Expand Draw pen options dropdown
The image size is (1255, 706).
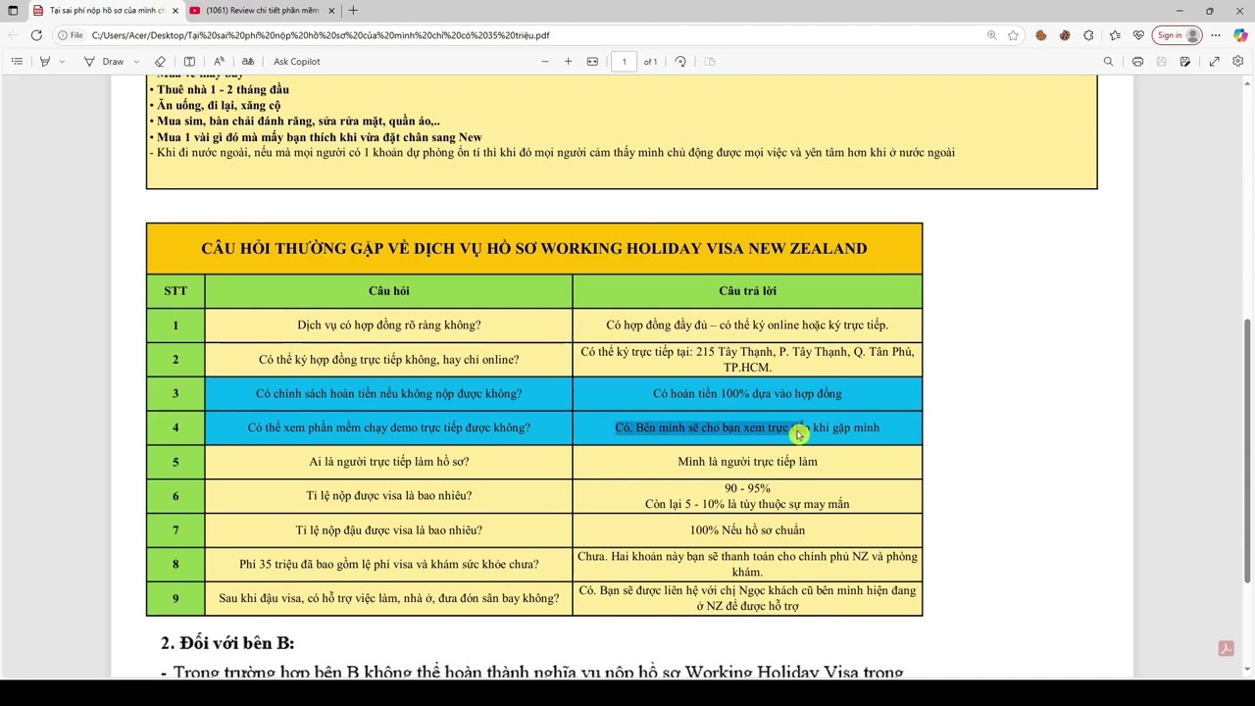point(136,62)
